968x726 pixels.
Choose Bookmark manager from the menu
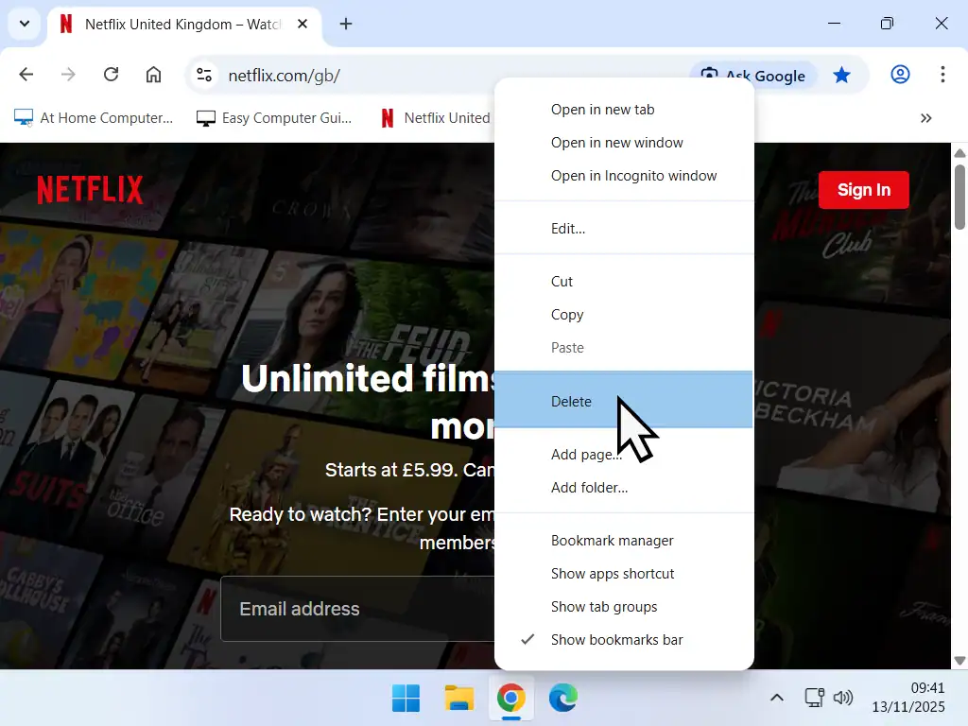click(x=613, y=540)
